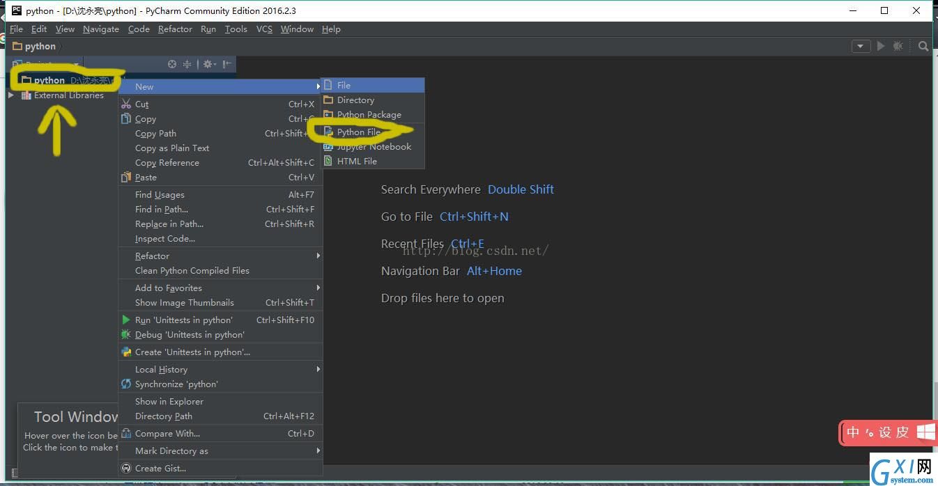This screenshot has height=486, width=938.
Task: Select Clean Python Compiled Files
Action: (x=220, y=270)
